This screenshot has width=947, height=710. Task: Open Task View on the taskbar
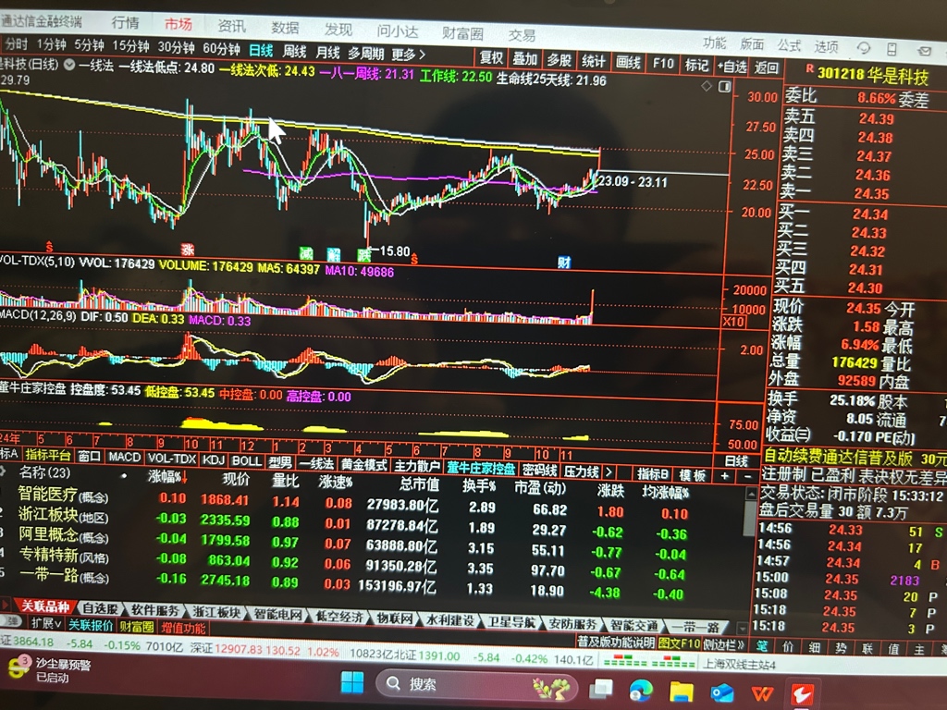(x=601, y=688)
